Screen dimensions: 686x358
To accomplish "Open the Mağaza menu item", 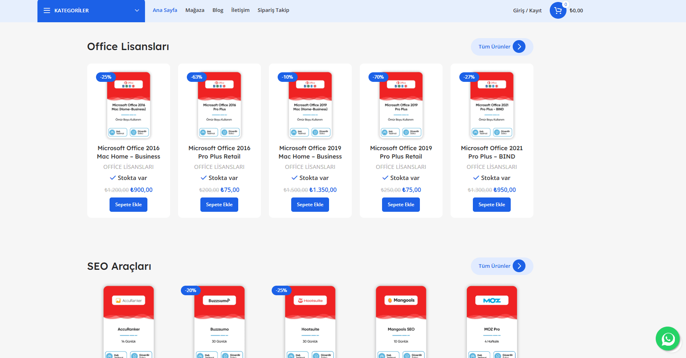I will point(195,10).
